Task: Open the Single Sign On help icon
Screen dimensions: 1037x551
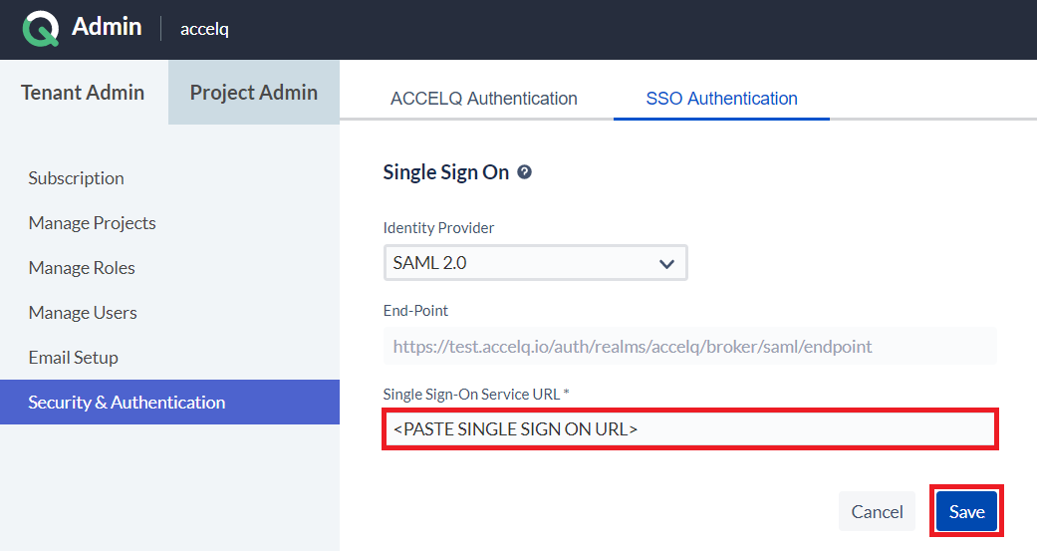Action: [x=524, y=172]
